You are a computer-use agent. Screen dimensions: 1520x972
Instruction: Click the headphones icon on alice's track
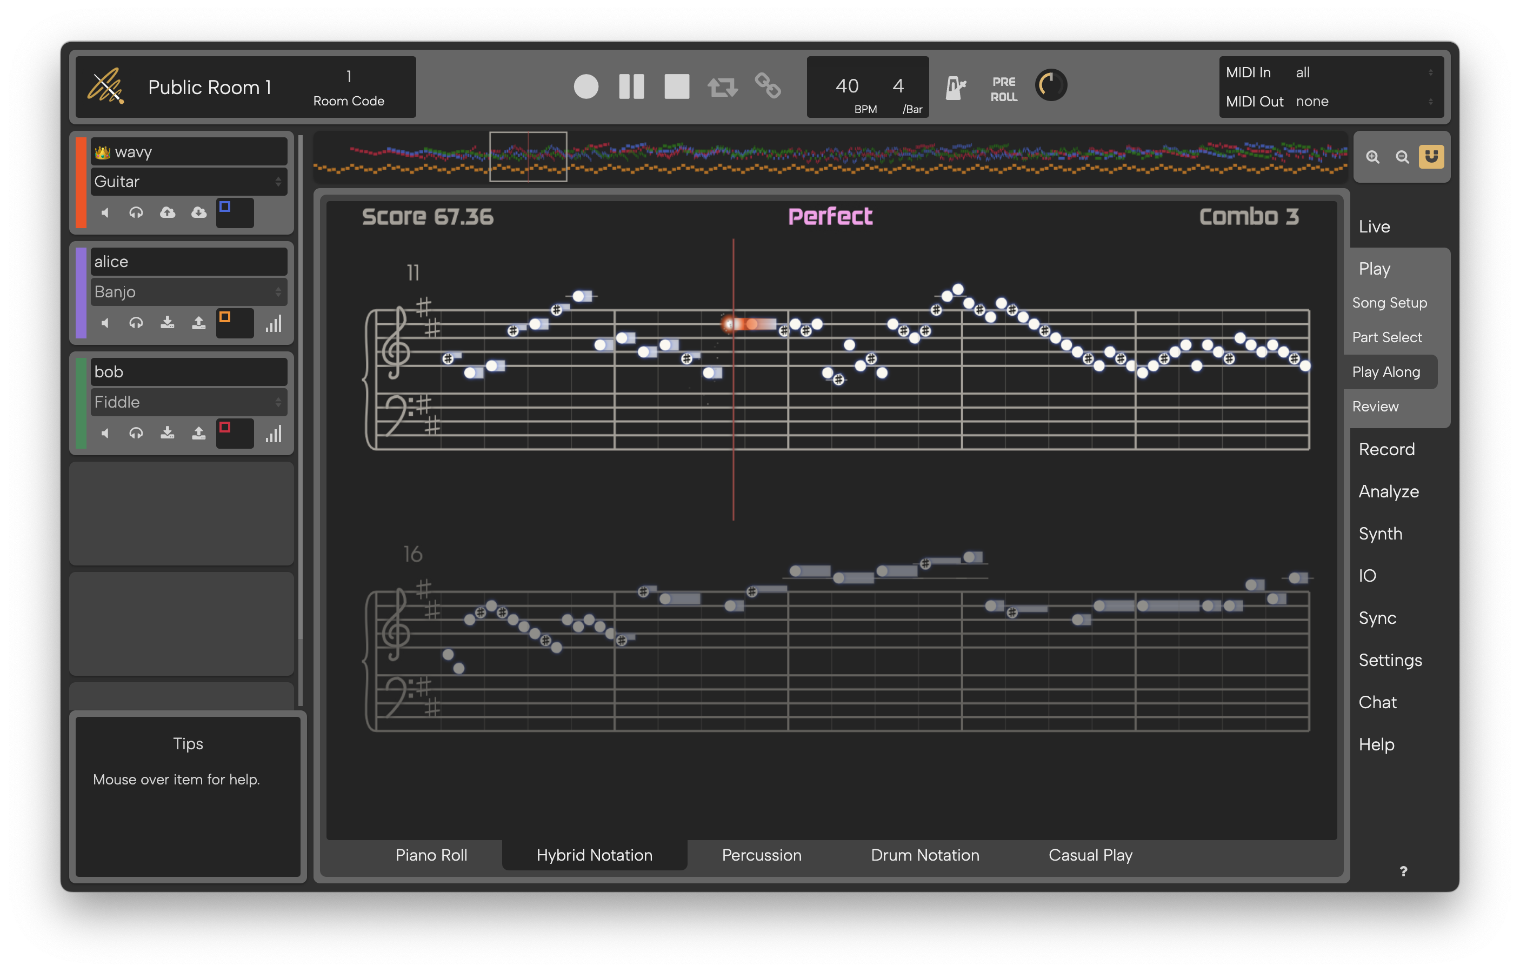(x=136, y=323)
